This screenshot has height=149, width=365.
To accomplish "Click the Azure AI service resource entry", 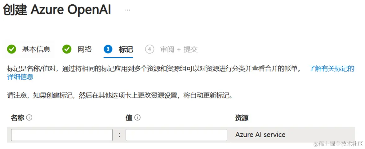I will (x=260, y=134).
